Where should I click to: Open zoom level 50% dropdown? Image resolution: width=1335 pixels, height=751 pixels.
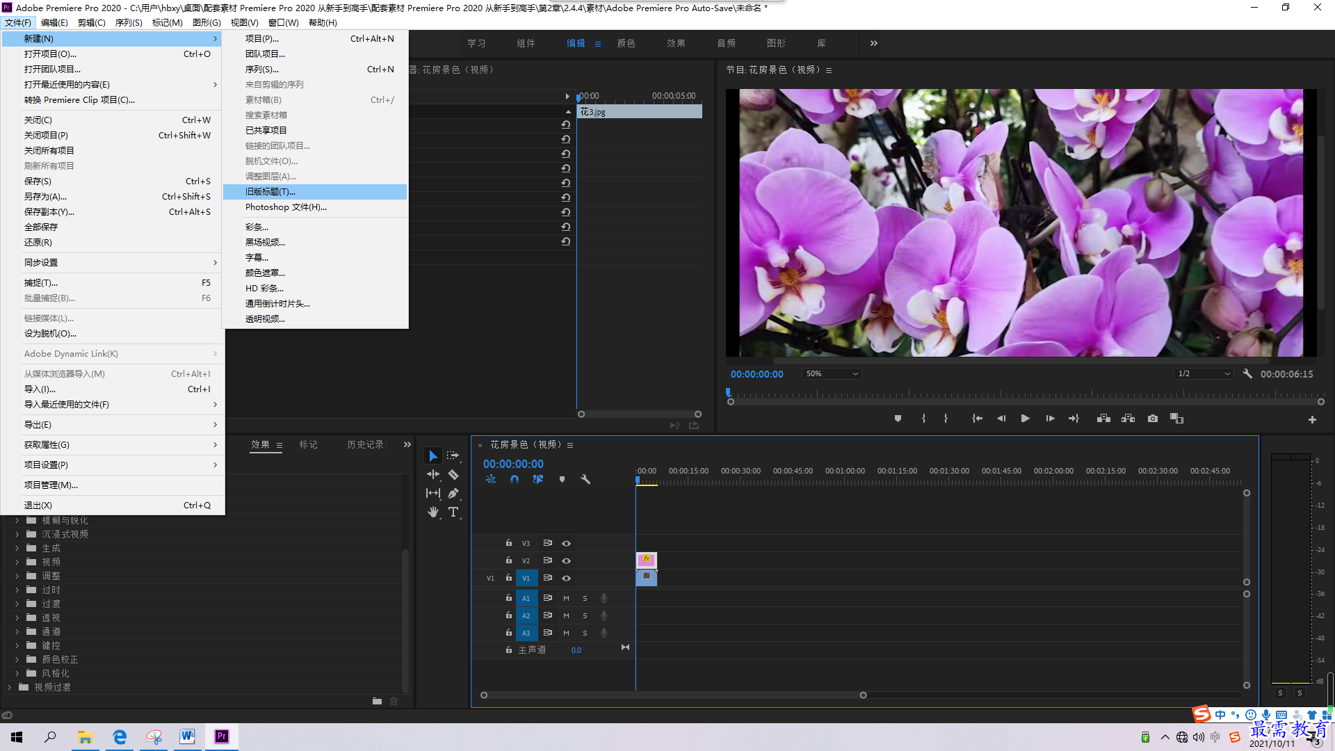point(832,373)
